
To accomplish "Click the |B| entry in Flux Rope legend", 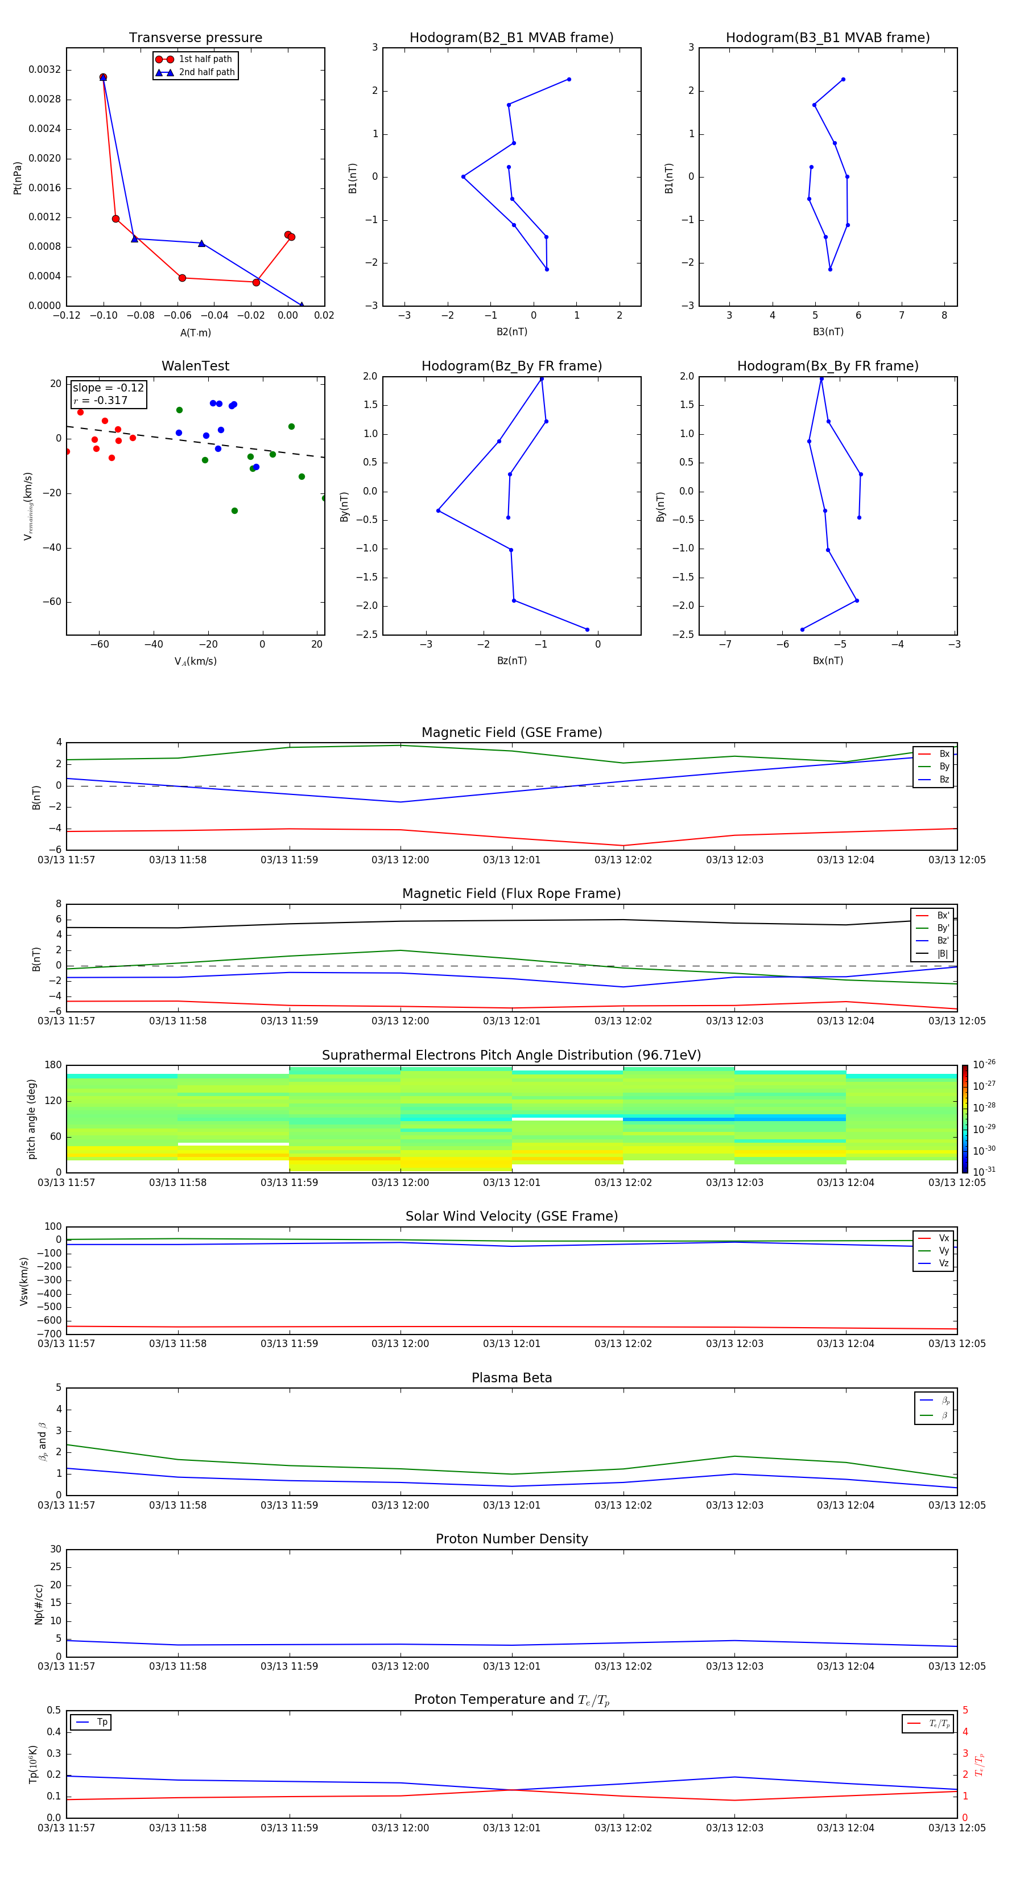I will click(932, 954).
